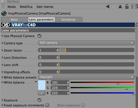Click the forward arrow navigation icon

(113, 7)
